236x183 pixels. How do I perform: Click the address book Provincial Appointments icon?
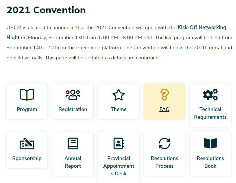[x=119, y=144]
